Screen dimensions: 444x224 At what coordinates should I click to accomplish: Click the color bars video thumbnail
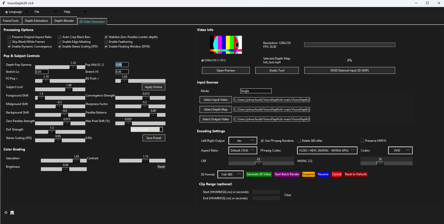[226, 45]
